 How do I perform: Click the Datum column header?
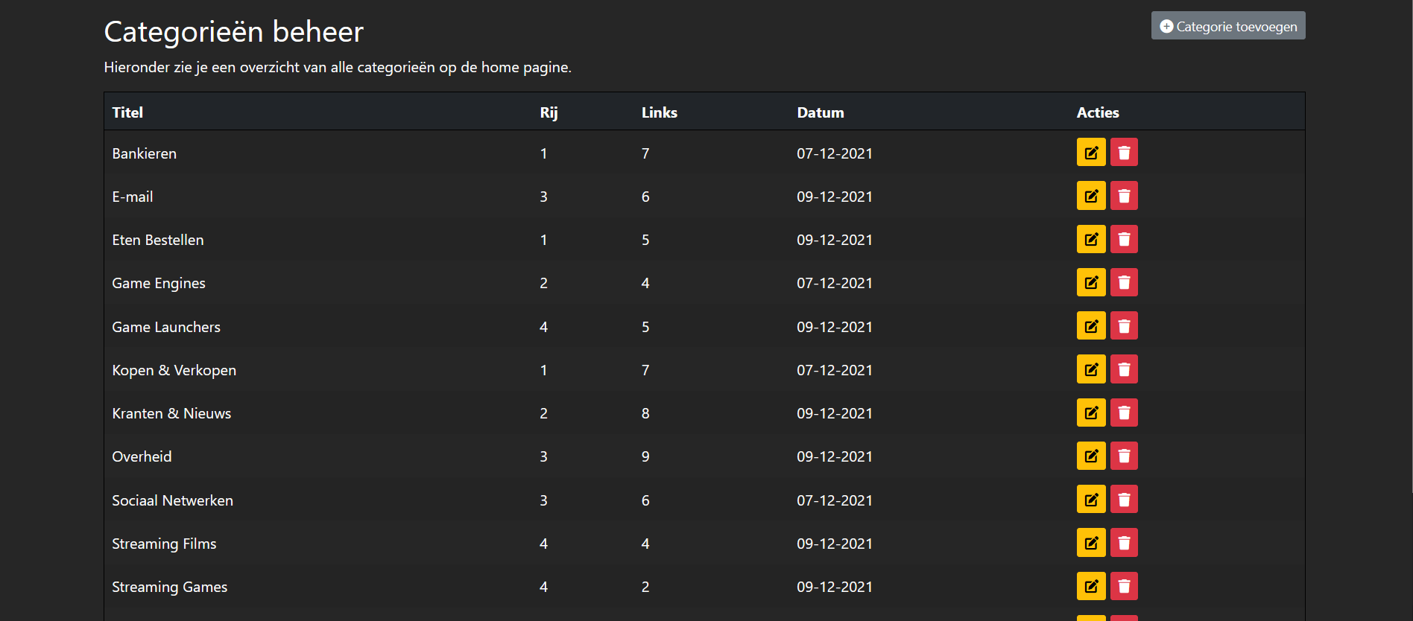(821, 112)
